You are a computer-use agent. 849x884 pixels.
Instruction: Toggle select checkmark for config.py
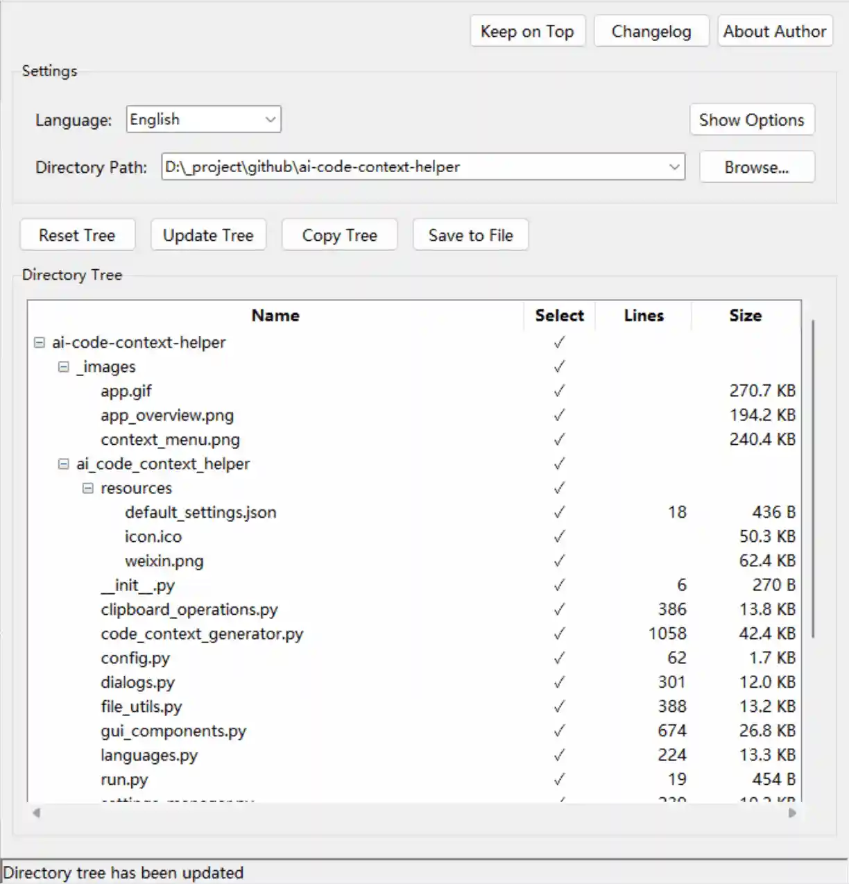[559, 658]
